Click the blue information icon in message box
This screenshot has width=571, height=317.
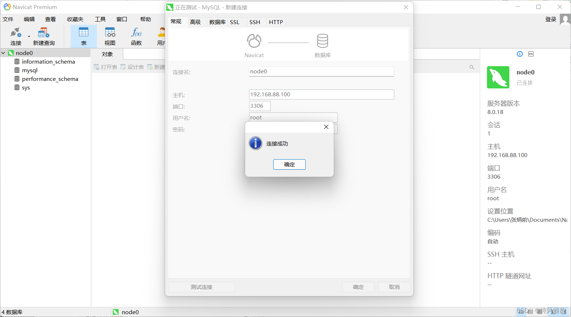click(x=256, y=143)
